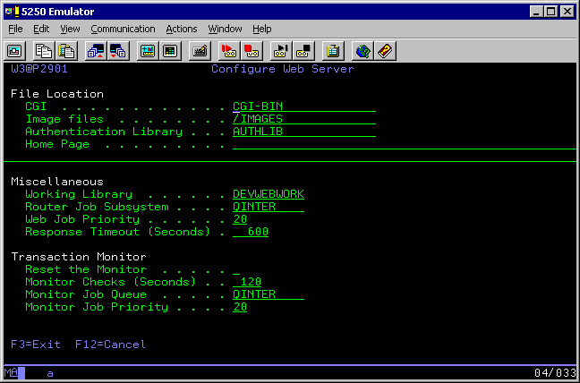This screenshot has width=580, height=383.
Task: Click the Monitor Job Queue field QINTER
Action: coord(269,294)
